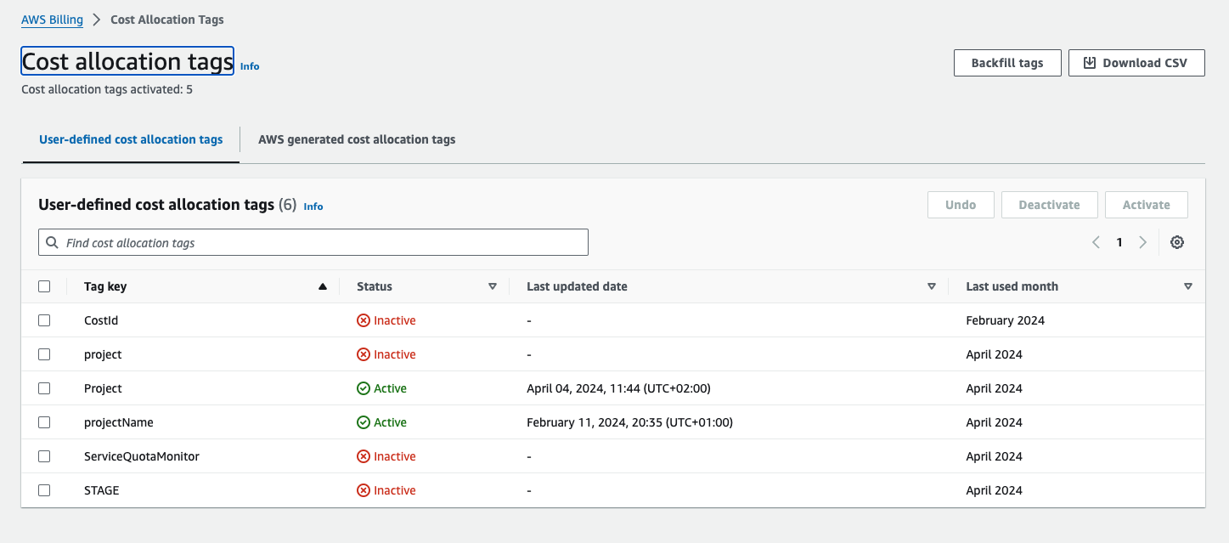Open Info link beside page heading
Screen dimensions: 1229x543
[x=250, y=66]
